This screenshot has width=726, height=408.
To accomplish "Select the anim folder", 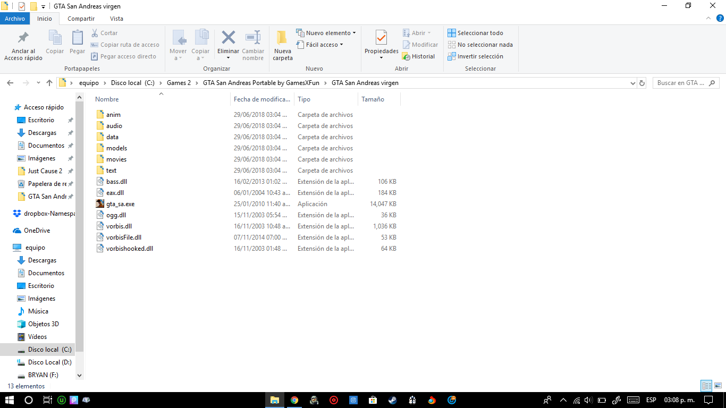I will (x=113, y=115).
